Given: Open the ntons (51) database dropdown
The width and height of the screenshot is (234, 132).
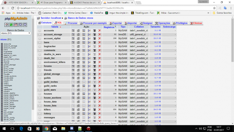Looking at the screenshot, I should pos(16,33).
